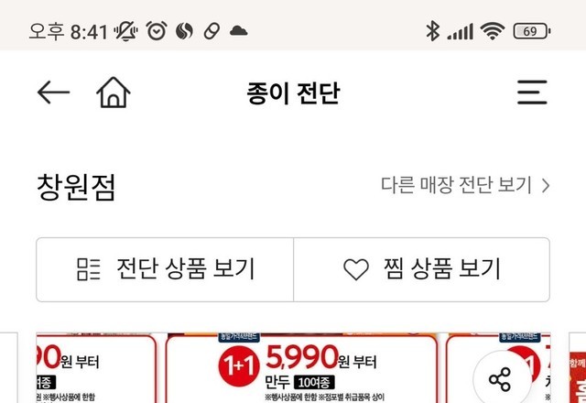Tap the muted bell status icon

pos(126,31)
